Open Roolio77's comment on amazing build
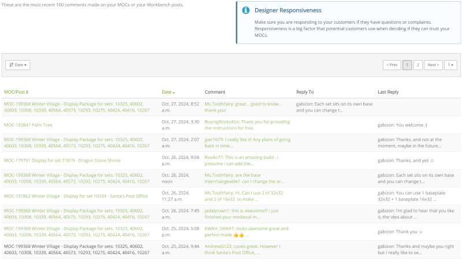This screenshot has width=462, height=260. pyautogui.click(x=245, y=160)
